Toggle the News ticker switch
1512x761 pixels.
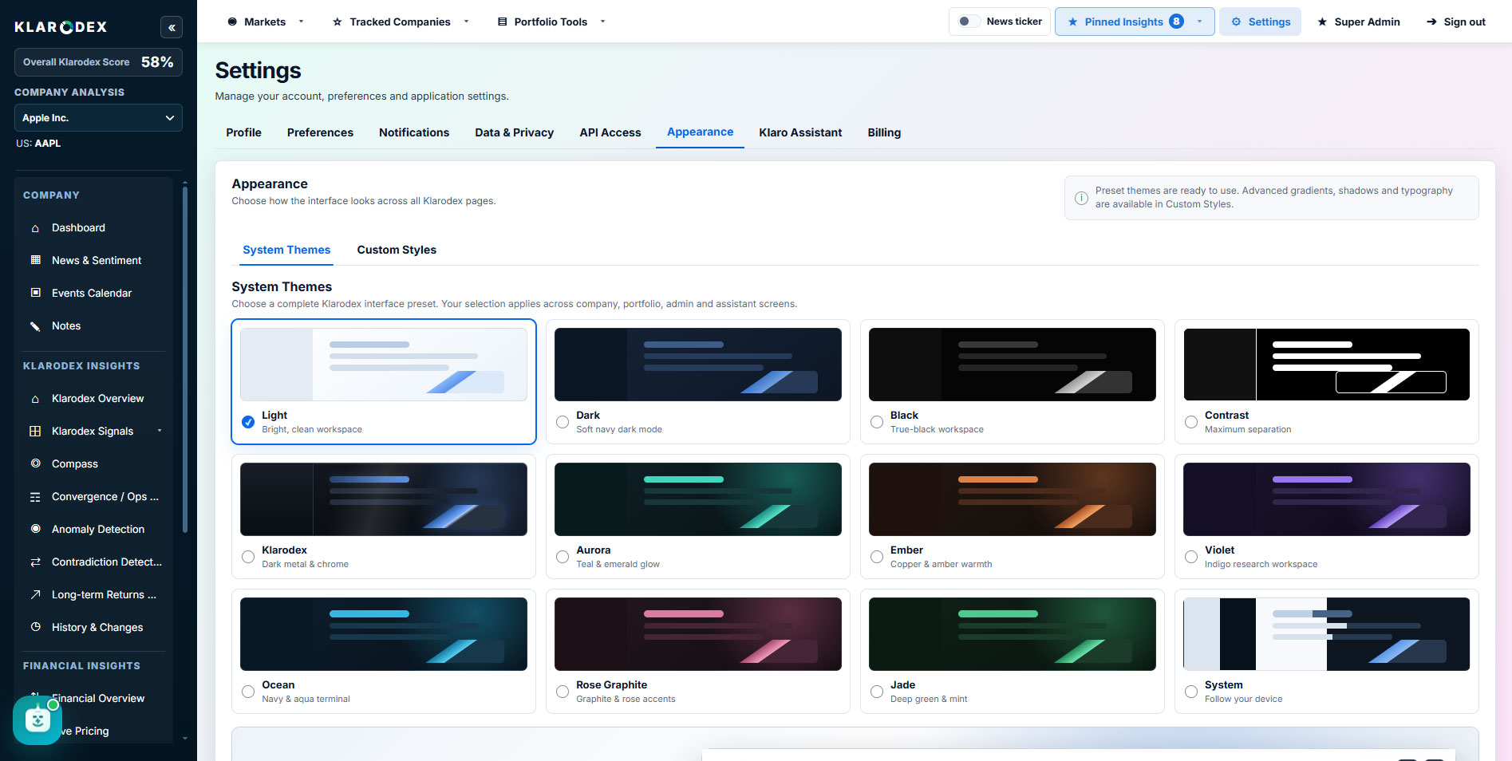coord(969,22)
